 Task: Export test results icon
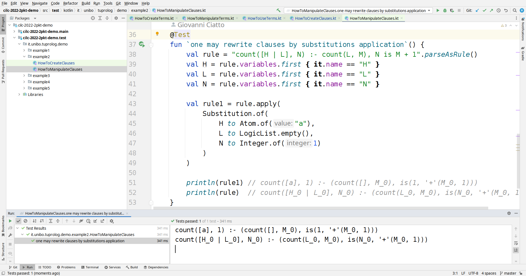click(102, 221)
